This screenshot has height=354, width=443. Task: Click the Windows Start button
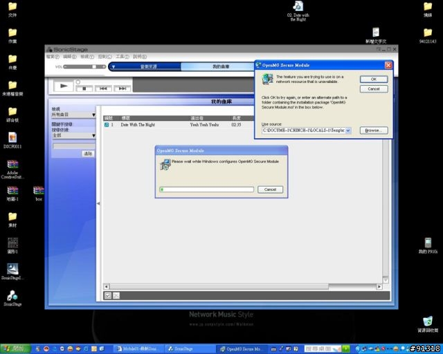(15, 349)
